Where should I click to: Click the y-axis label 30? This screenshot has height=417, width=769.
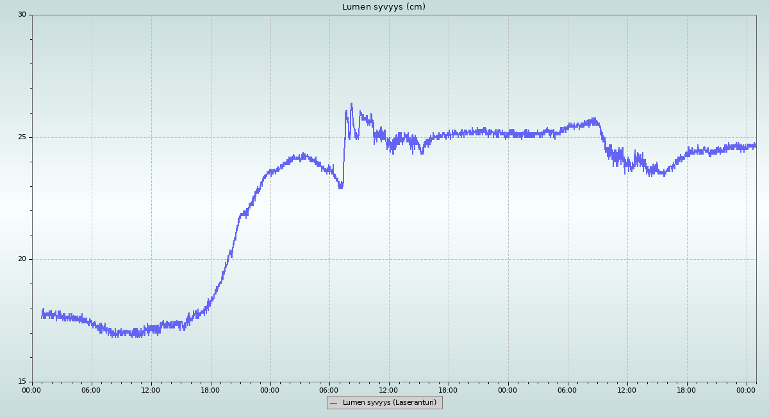tap(22, 15)
